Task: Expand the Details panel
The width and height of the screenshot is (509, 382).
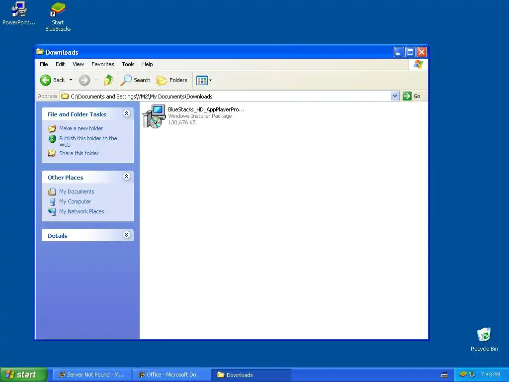Action: (x=127, y=235)
